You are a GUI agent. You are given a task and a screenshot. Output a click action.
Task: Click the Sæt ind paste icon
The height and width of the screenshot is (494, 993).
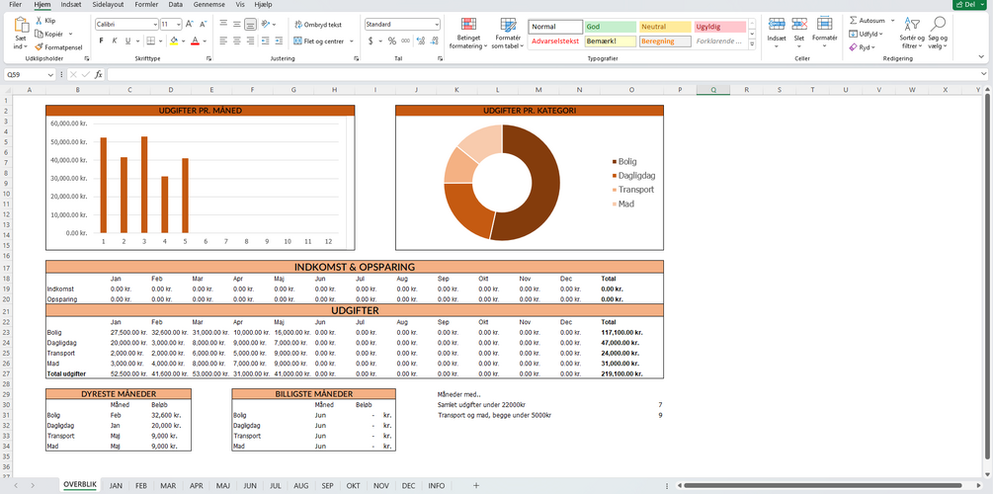21,26
